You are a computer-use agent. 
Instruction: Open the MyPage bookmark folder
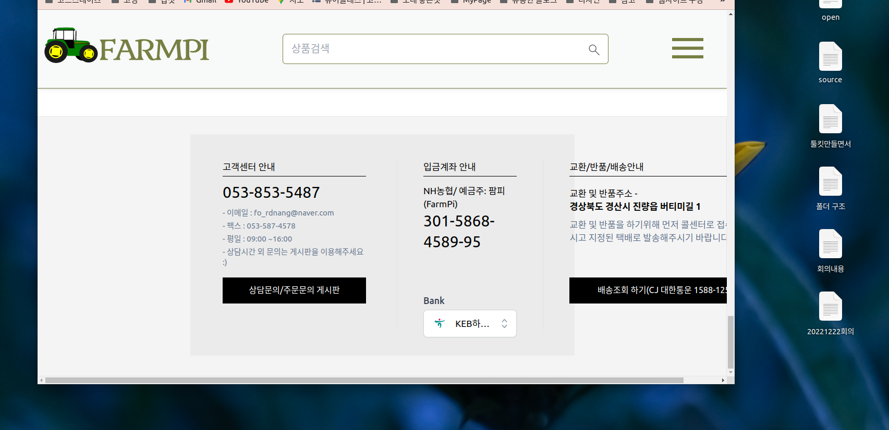pyautogui.click(x=471, y=2)
